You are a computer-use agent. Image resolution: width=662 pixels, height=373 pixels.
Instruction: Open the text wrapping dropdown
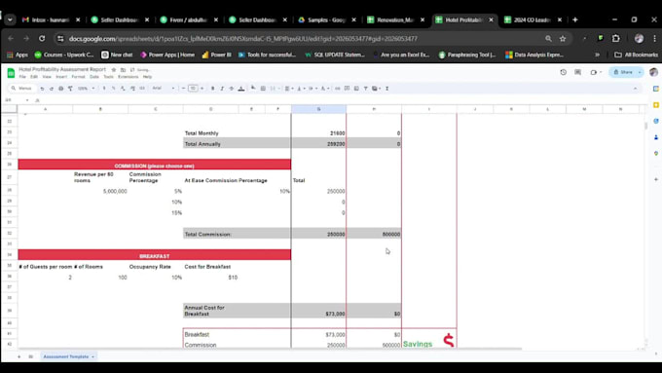pos(313,89)
